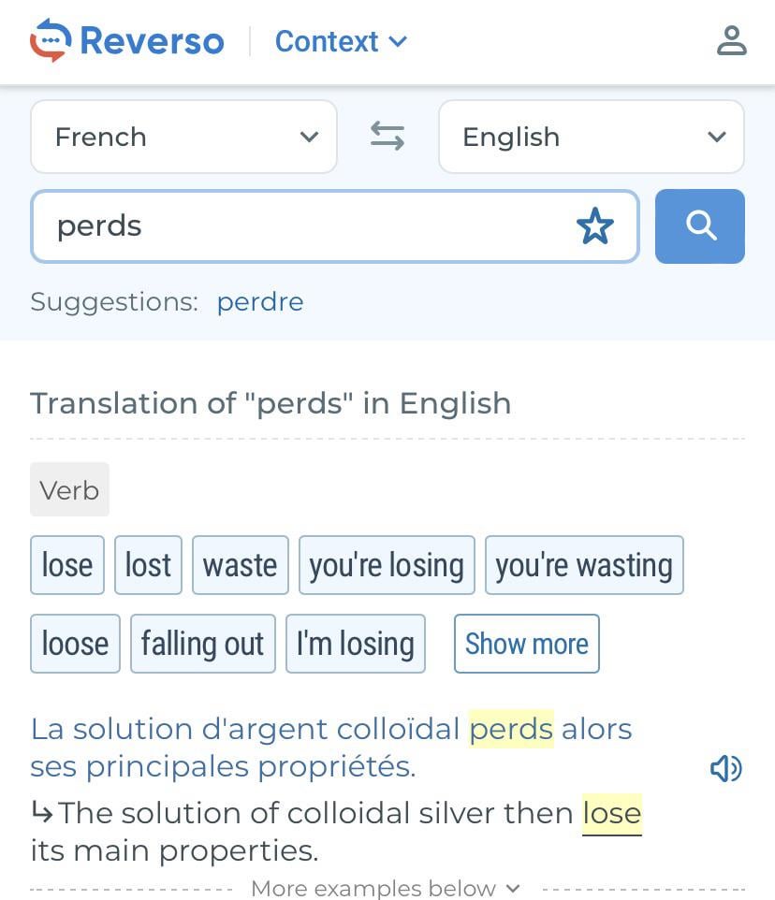Click the search input field containing "perds"
This screenshot has width=775, height=900.
point(300,226)
